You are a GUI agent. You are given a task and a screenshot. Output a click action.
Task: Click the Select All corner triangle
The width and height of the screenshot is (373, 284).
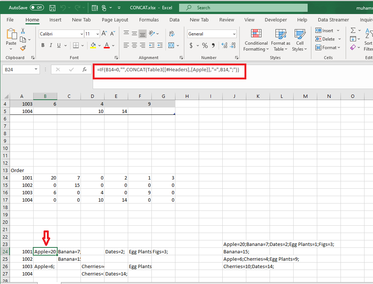(x=6, y=96)
